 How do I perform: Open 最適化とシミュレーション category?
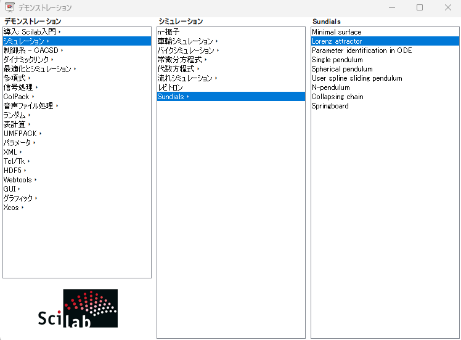[x=77, y=69]
